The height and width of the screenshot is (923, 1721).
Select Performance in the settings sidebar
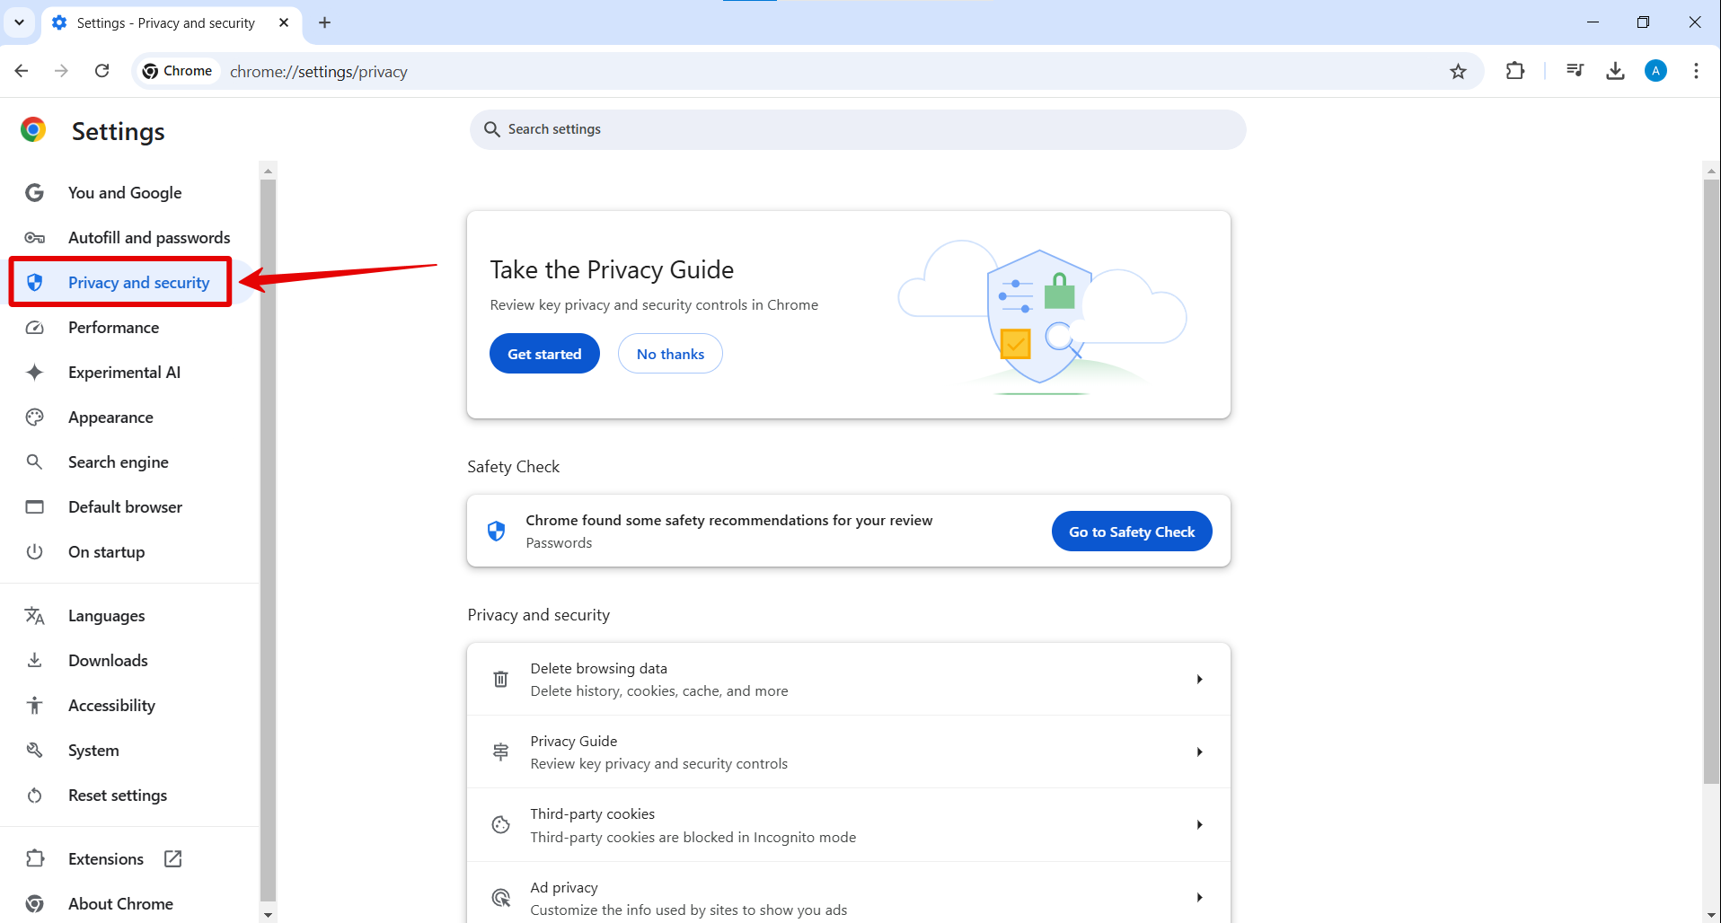(x=113, y=328)
